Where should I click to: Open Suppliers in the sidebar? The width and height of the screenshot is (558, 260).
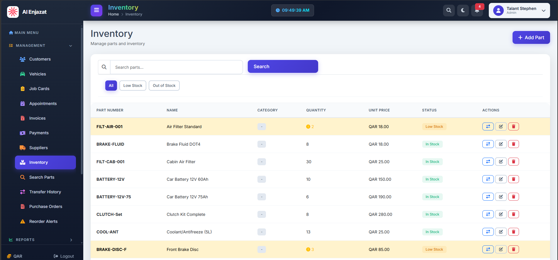click(x=45, y=148)
